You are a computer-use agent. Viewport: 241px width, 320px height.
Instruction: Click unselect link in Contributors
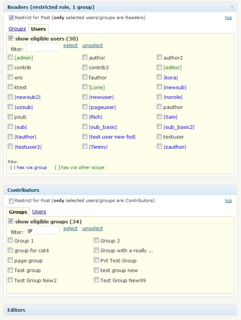click(x=92, y=228)
